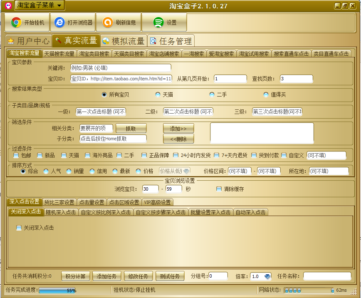Open 货比三家设置 tab
The image size is (361, 298).
(59, 202)
